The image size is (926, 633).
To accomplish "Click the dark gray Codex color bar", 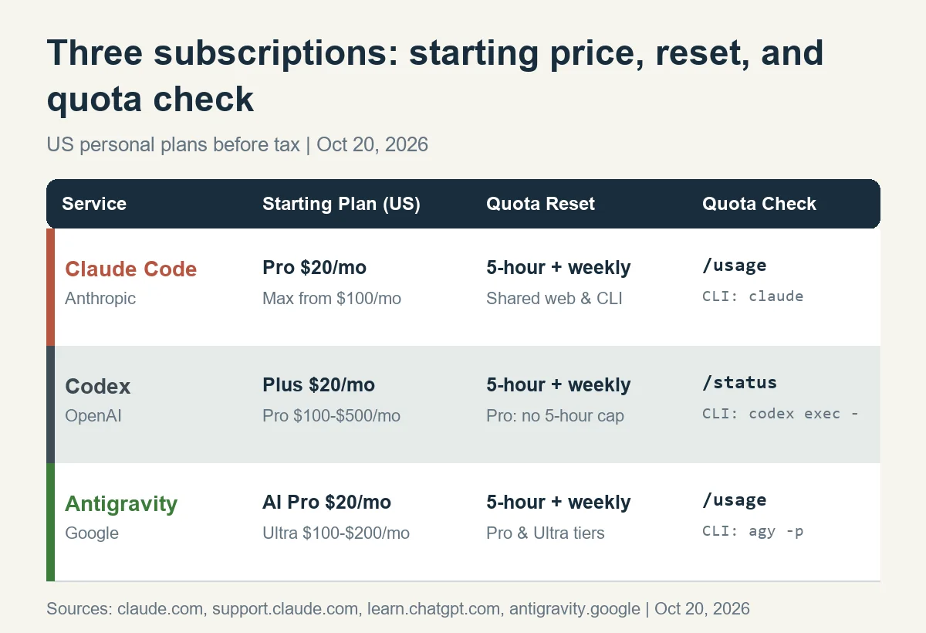I will tap(50, 405).
